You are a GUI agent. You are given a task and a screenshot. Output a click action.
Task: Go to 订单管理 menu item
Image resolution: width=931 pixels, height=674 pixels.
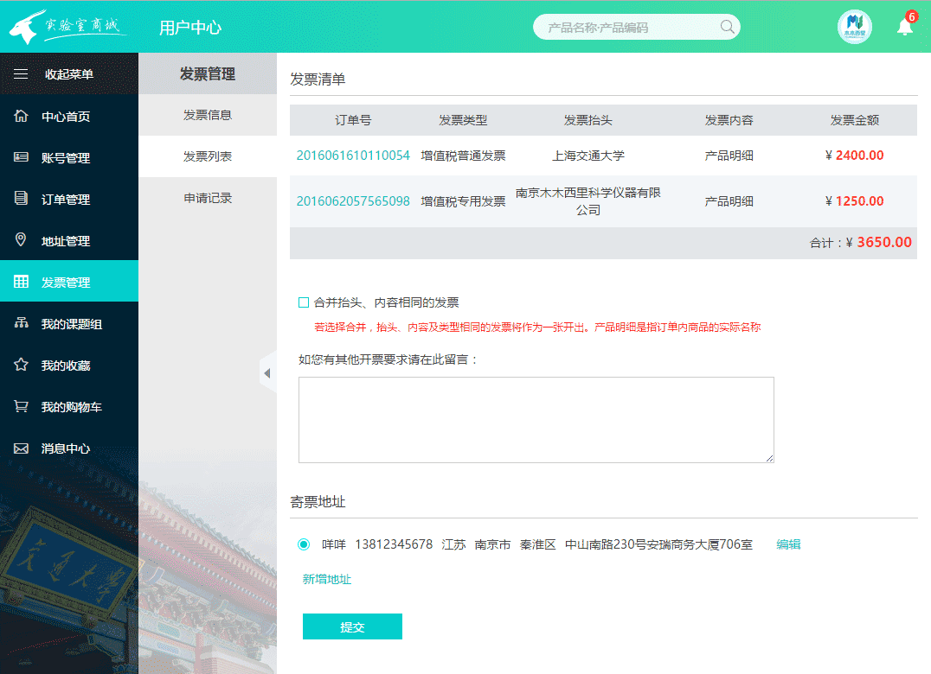(69, 200)
